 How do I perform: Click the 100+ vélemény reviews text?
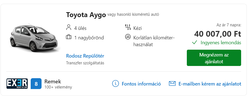[x=58, y=87]
